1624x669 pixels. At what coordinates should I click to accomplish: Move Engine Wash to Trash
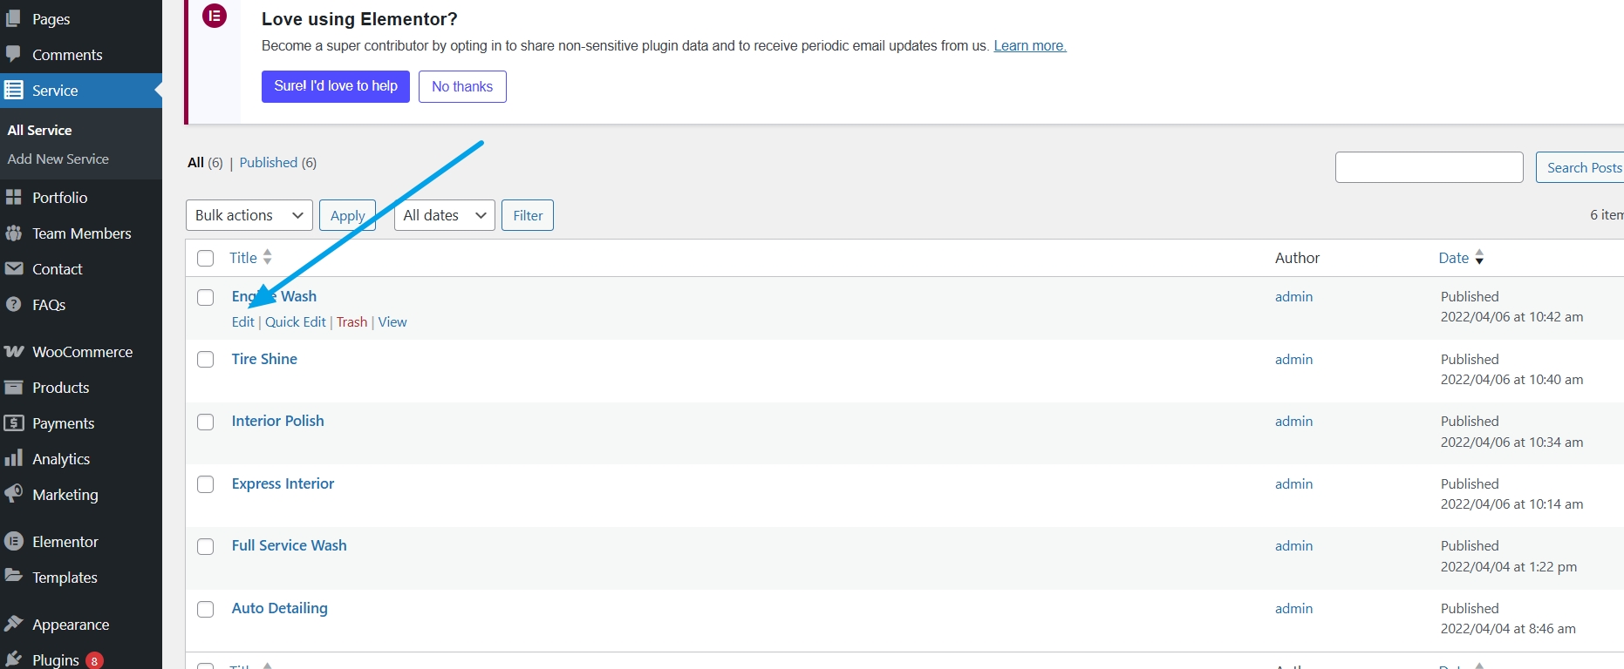351,322
